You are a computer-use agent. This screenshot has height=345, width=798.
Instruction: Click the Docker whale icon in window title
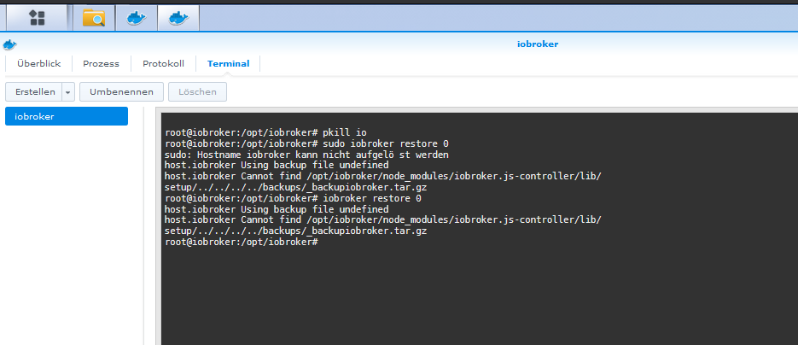point(9,44)
